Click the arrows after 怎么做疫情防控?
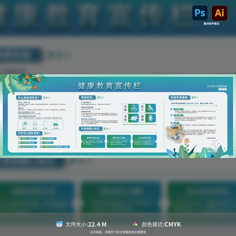236x236 pixels. click(x=47, y=98)
